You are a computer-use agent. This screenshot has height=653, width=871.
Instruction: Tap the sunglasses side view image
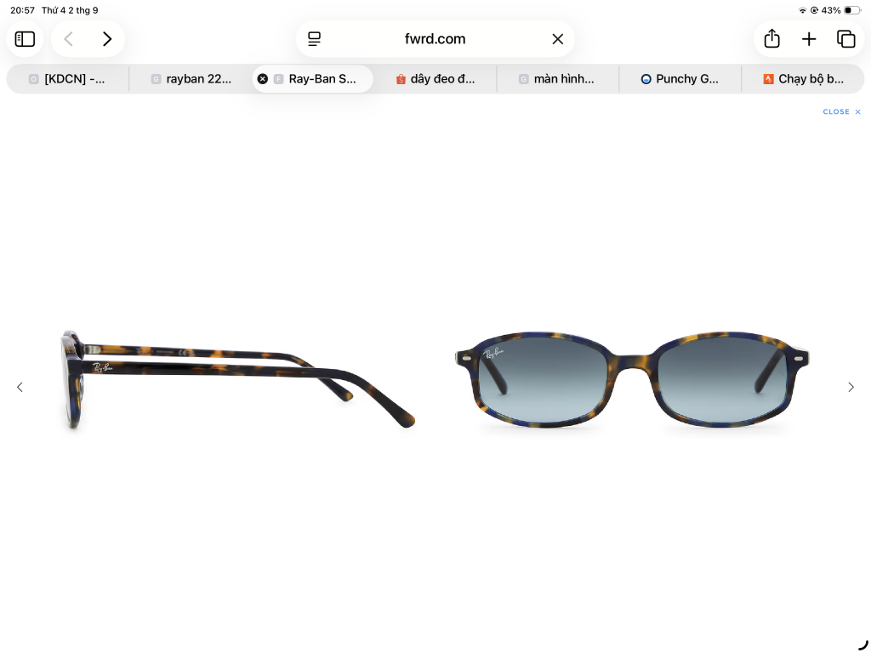point(238,380)
